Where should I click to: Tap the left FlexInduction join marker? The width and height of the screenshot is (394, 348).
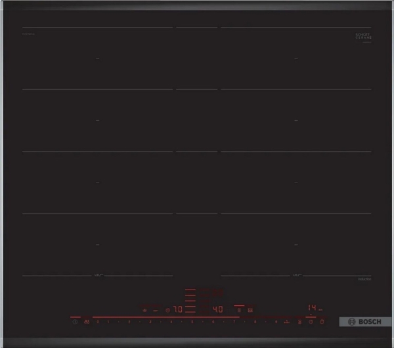point(98,275)
